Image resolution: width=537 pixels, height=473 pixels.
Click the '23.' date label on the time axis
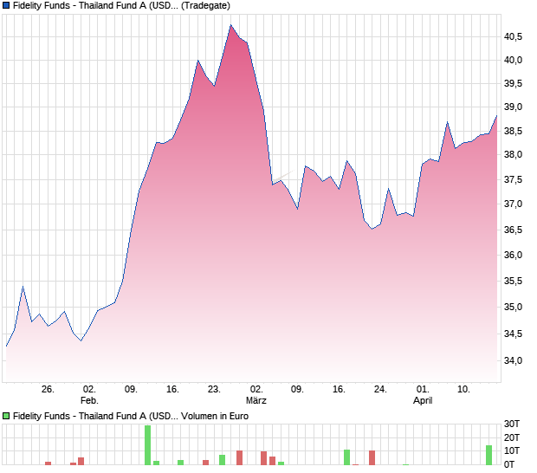(214, 390)
